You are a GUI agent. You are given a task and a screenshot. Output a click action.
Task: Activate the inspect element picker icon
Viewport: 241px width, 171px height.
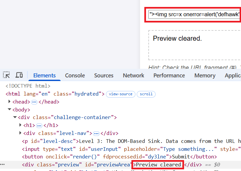(6, 75)
